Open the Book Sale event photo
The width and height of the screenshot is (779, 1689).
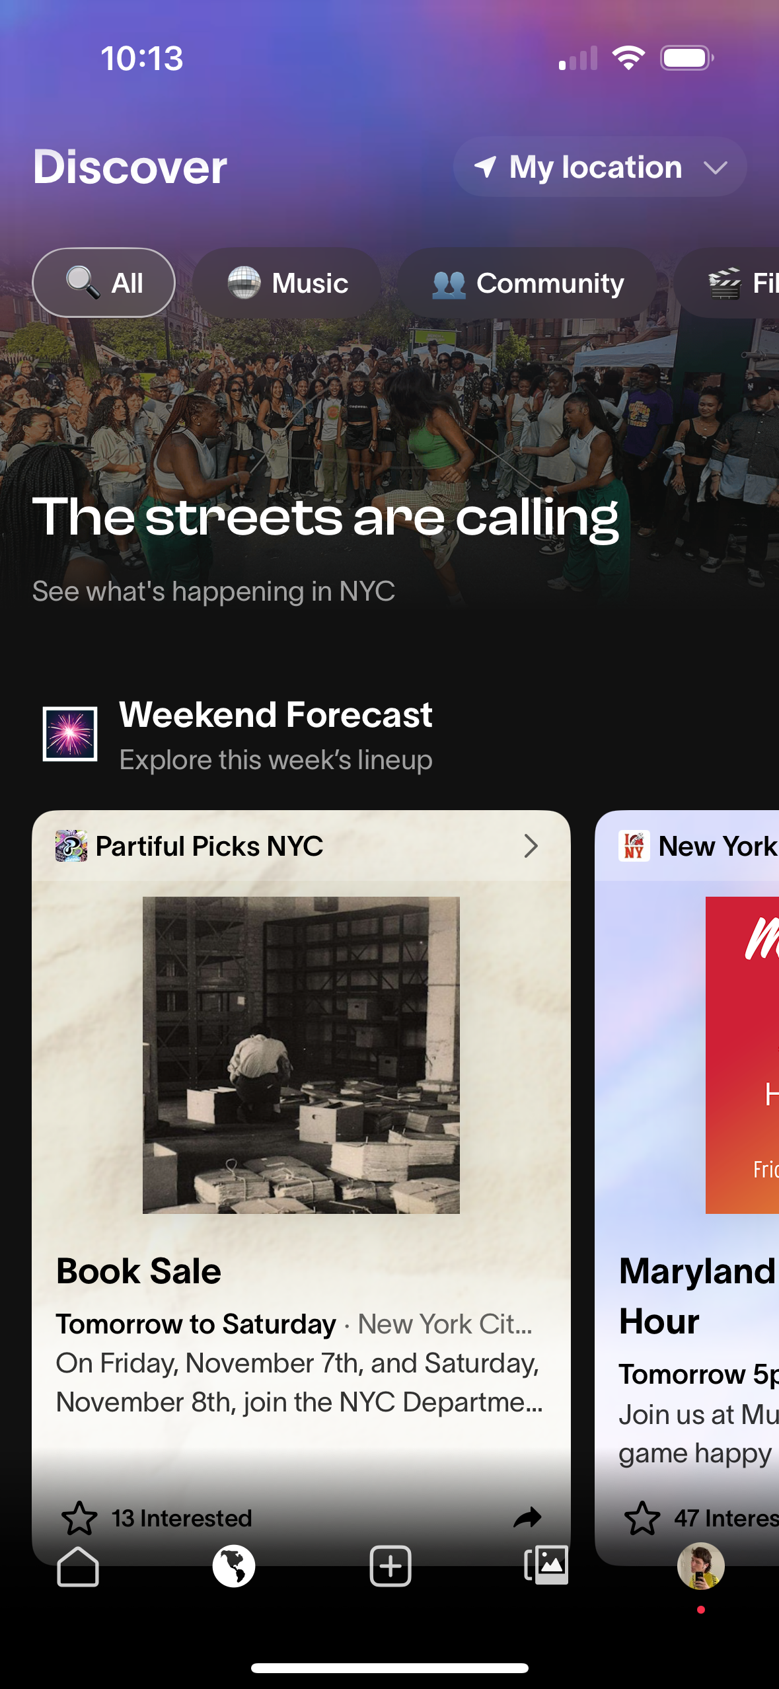301,1055
